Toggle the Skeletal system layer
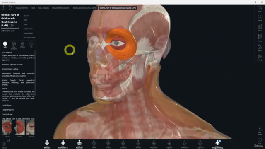 (x=47, y=144)
